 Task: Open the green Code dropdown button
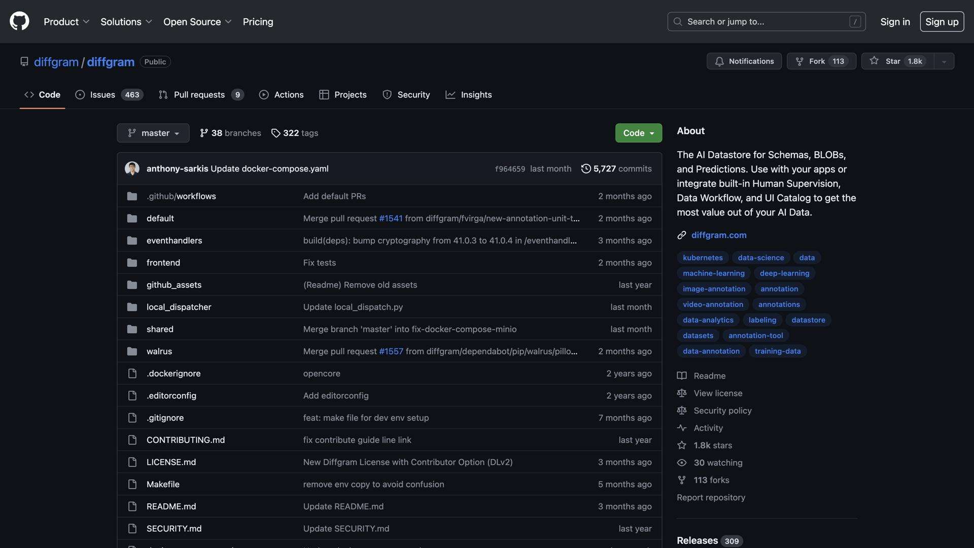pos(638,133)
